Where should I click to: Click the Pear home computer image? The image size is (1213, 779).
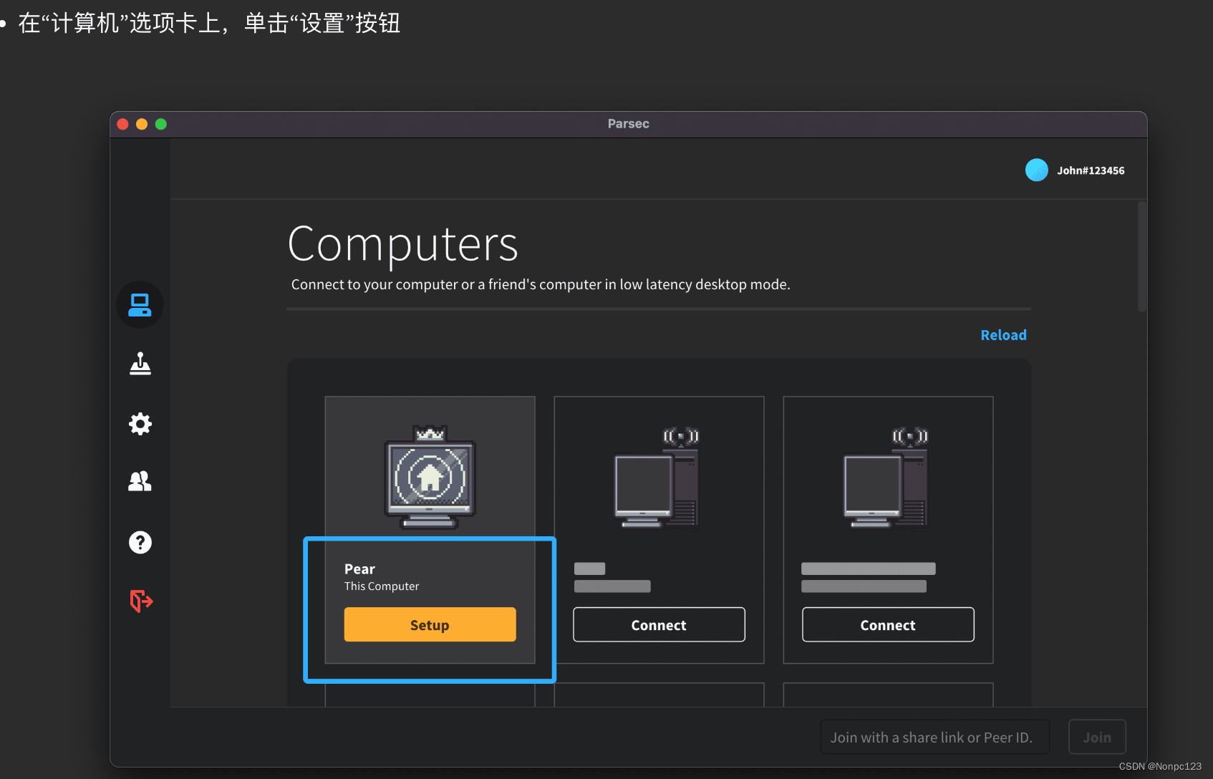point(430,478)
